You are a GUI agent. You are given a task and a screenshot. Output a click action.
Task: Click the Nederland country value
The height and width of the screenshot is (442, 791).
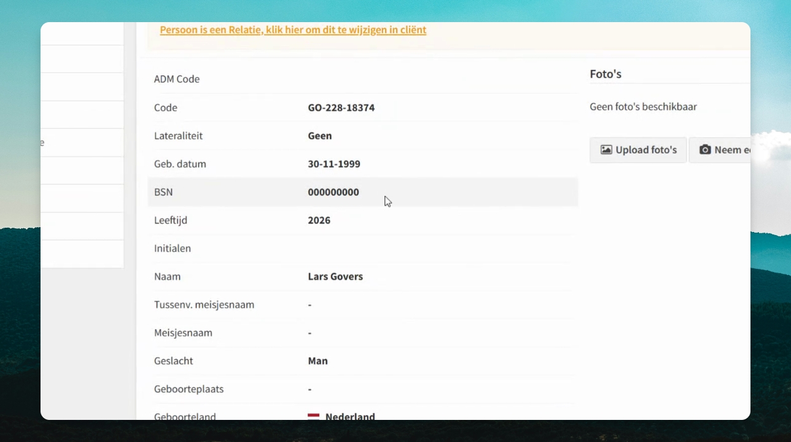click(x=350, y=417)
